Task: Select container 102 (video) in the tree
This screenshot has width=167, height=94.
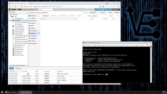Action: tap(17, 20)
